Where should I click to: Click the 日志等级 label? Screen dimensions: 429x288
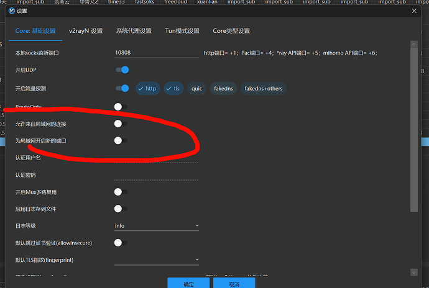click(25, 226)
